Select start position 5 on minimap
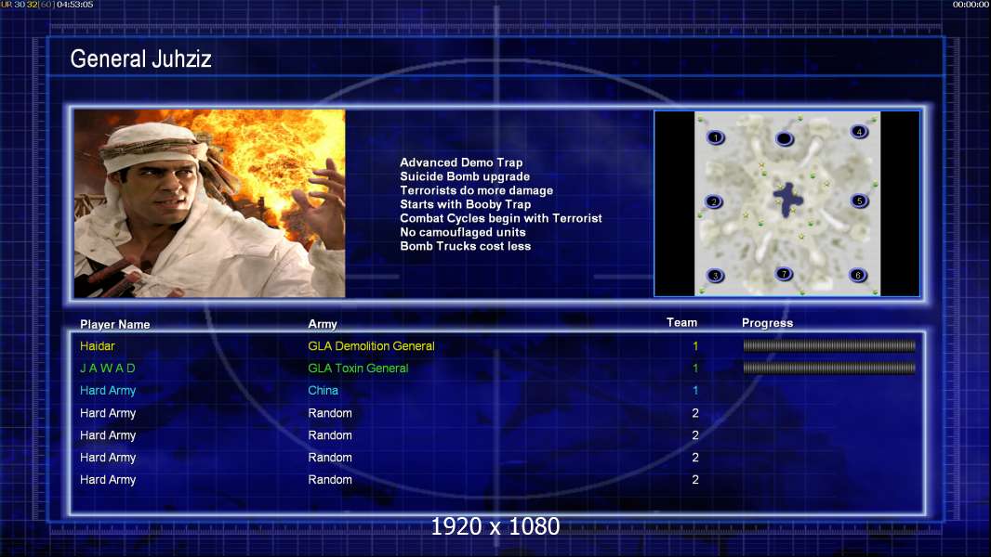Image resolution: width=991 pixels, height=557 pixels. click(x=859, y=201)
